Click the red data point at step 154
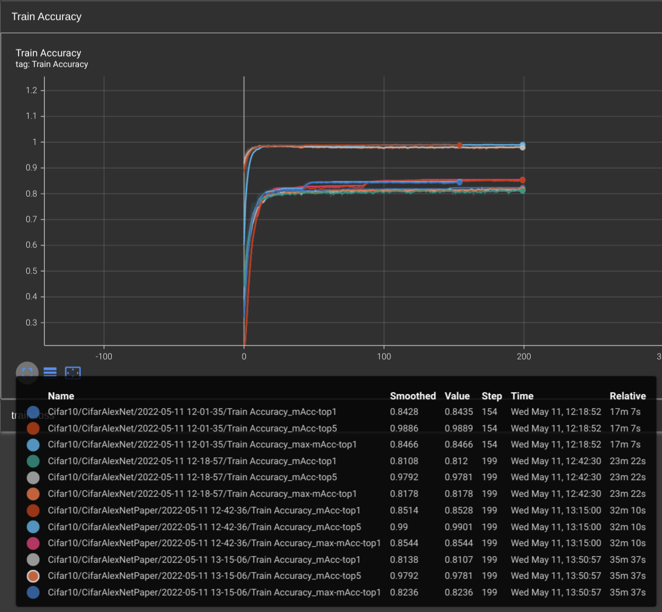 point(459,145)
